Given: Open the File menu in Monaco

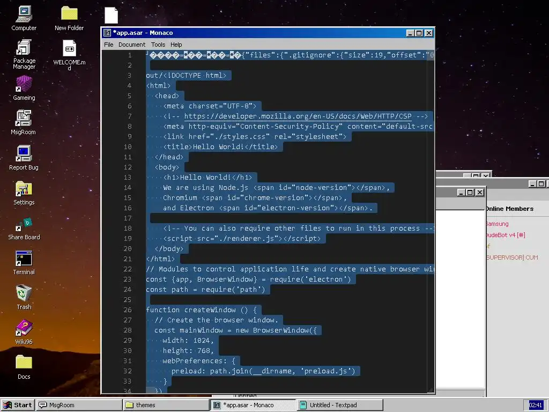Looking at the screenshot, I should (x=108, y=45).
